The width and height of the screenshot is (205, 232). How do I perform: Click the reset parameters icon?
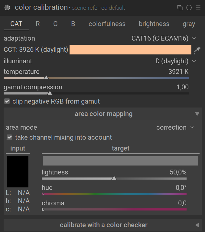pos(189,8)
